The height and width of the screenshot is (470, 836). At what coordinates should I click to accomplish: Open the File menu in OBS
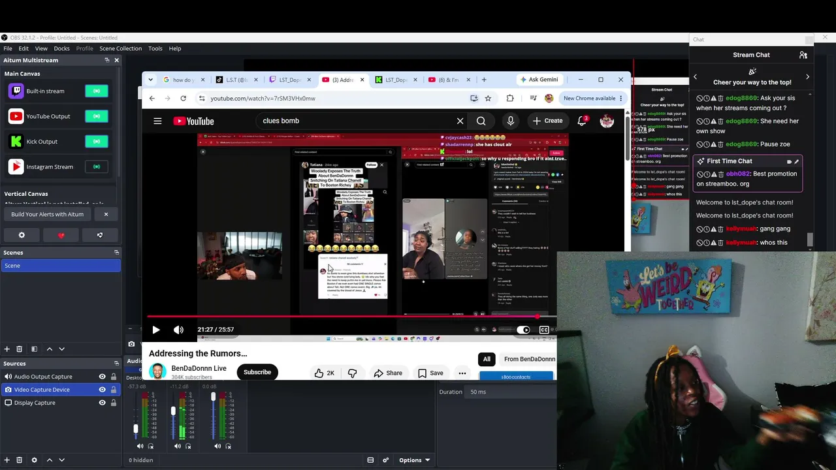coord(8,48)
